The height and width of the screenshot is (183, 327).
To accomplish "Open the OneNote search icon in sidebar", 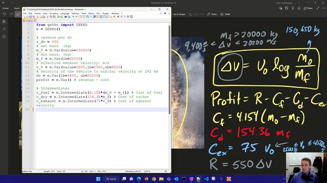I will 4,29.
